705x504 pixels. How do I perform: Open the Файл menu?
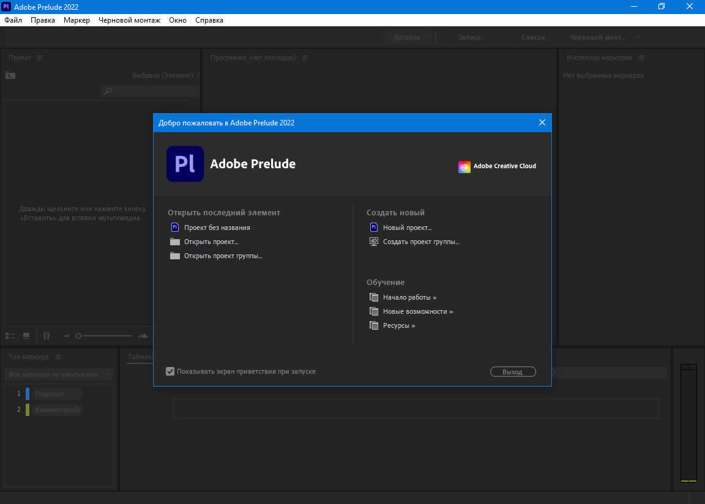coord(13,20)
